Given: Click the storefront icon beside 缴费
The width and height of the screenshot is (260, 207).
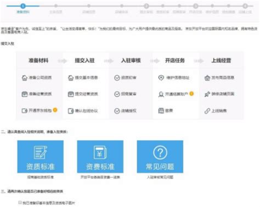Looking at the screenshot, I should coord(161,110).
